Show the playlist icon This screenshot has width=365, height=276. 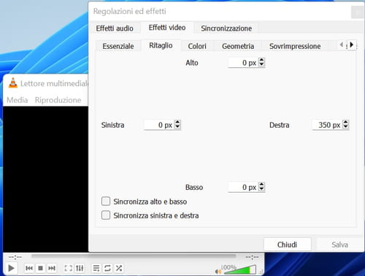pyautogui.click(x=96, y=268)
